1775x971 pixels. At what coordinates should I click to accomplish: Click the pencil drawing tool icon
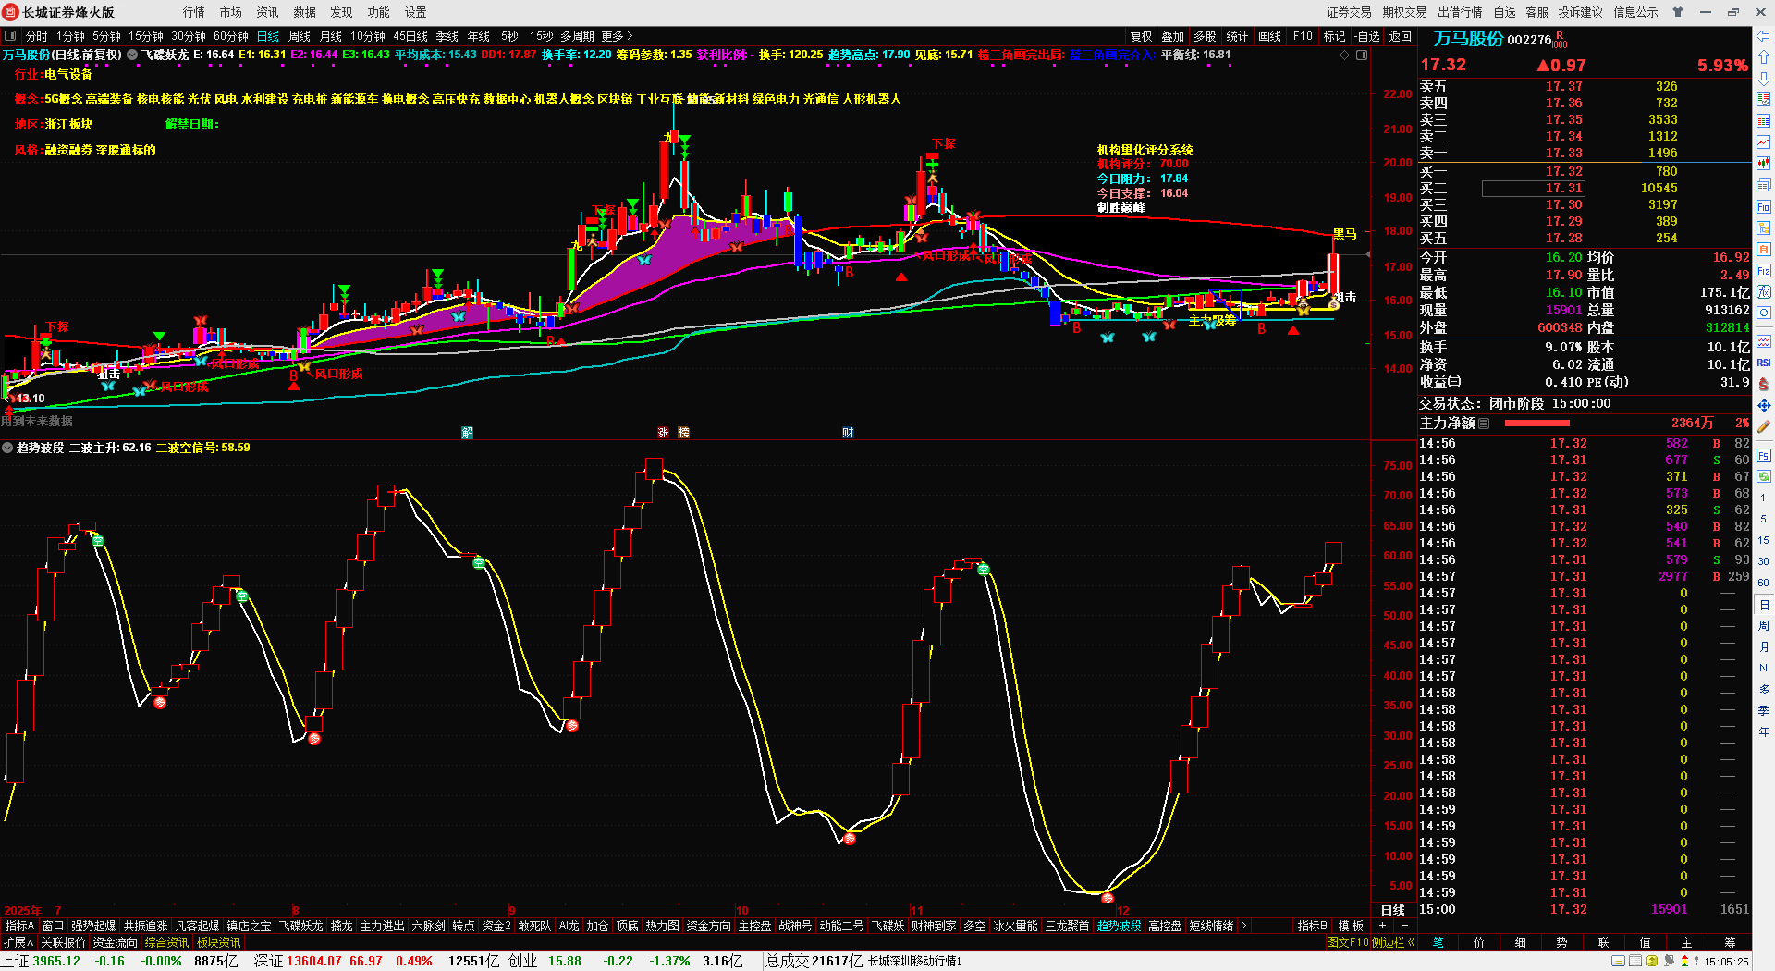1764,426
